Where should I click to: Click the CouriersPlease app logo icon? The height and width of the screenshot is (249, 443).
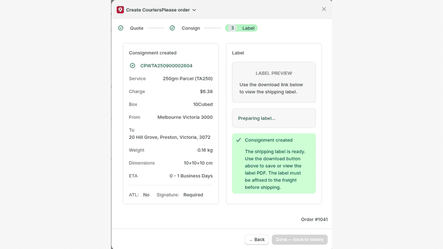click(120, 10)
